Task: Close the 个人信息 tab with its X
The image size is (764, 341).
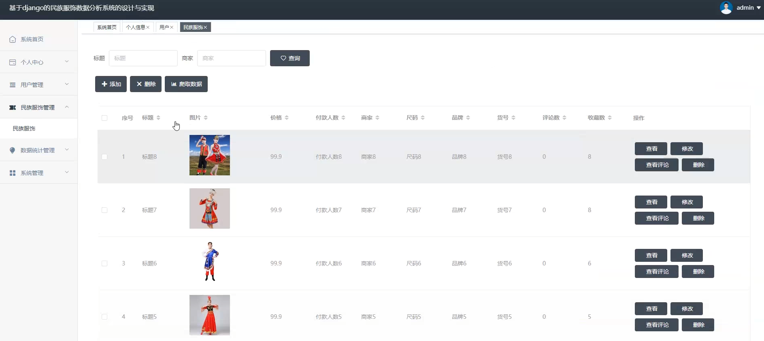Action: tap(148, 27)
